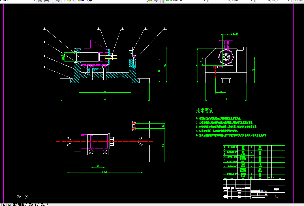
Task: Click the next-tab scroll arrow beside 模型
Action: click(4, 205)
